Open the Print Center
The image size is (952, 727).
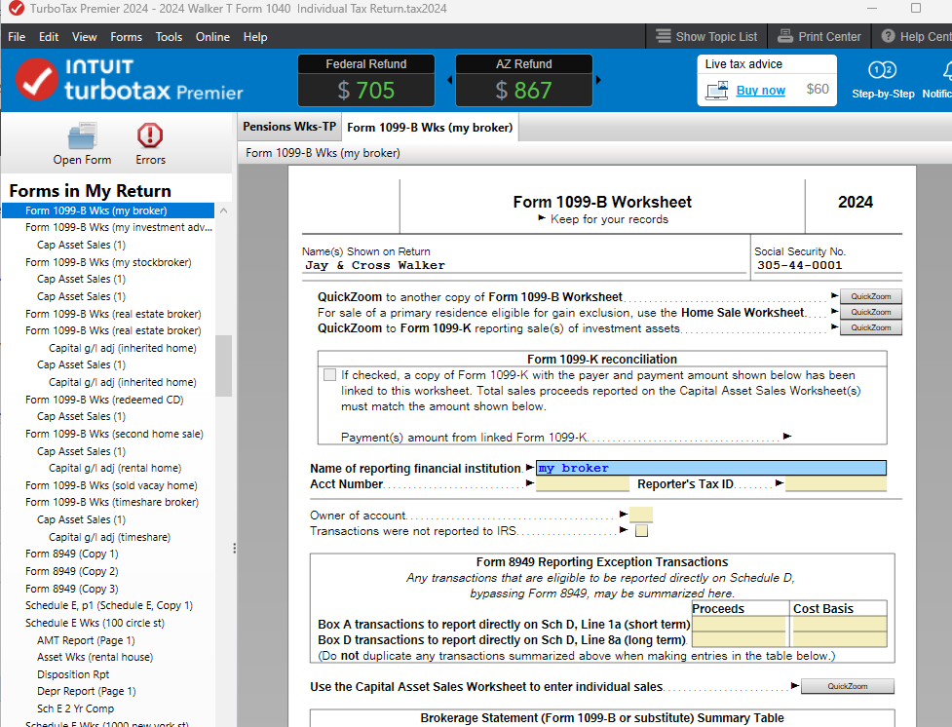[819, 36]
